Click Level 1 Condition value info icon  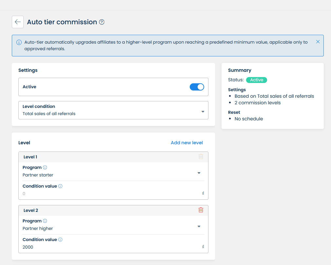tap(60, 186)
